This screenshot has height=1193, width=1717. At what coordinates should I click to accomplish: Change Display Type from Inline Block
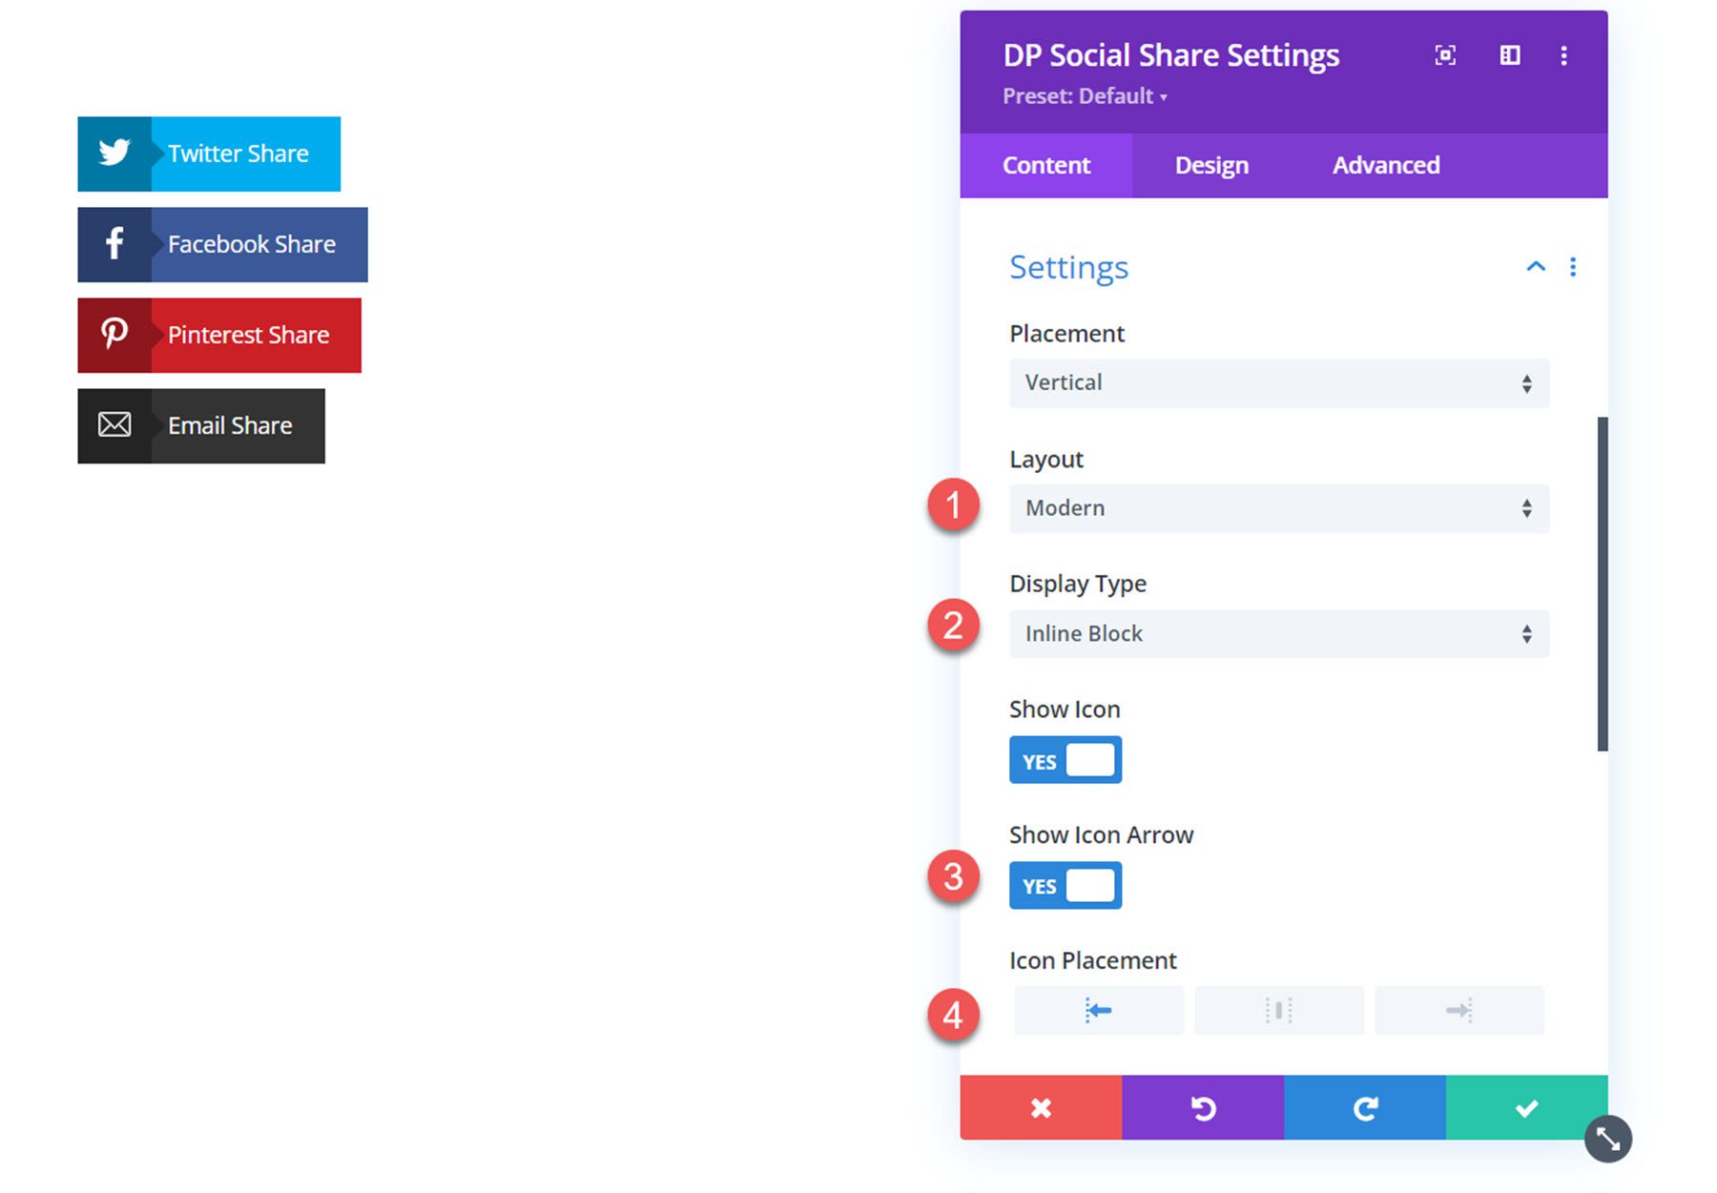1278,633
